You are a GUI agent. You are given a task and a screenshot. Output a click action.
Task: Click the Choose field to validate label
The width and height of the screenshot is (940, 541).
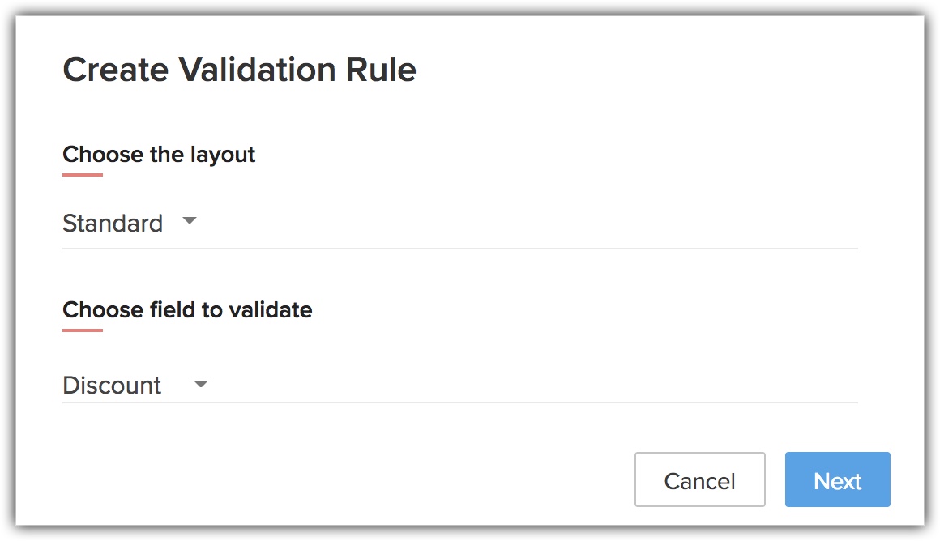coord(187,309)
